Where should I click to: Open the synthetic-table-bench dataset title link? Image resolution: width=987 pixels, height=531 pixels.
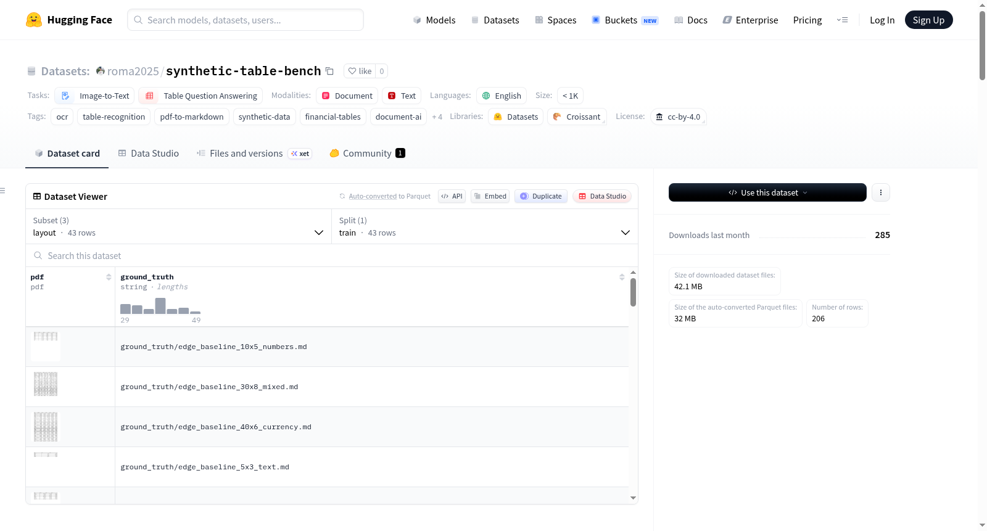point(244,71)
